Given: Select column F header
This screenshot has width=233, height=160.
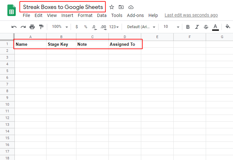Looking at the screenshot, I should [190, 37].
